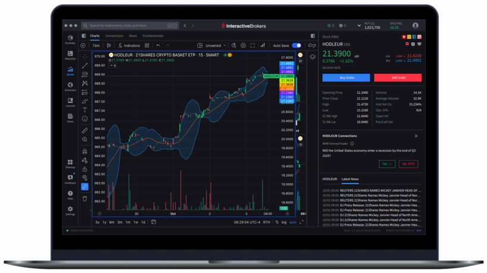Screen dimensions: 487x273
Task: Turn off the Auto Save toggle
Action: click(x=296, y=45)
